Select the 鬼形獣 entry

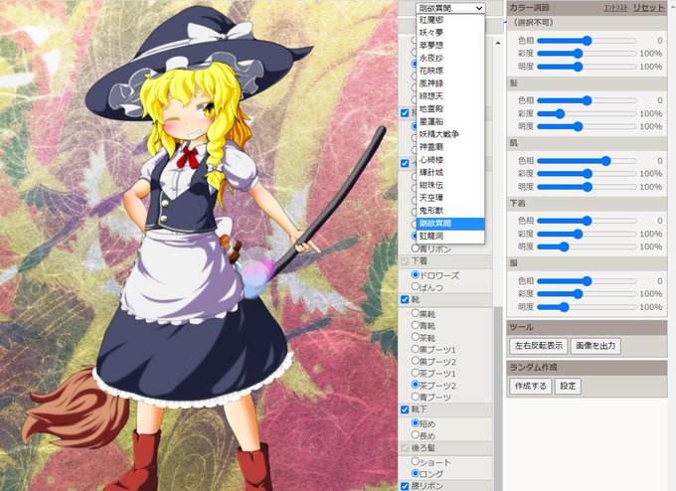[x=450, y=211]
